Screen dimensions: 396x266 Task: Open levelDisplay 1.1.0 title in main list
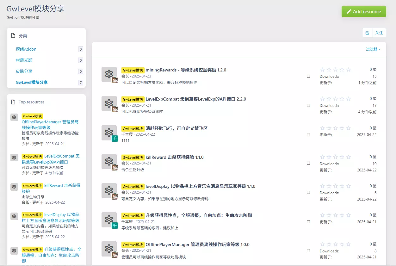[x=201, y=186]
